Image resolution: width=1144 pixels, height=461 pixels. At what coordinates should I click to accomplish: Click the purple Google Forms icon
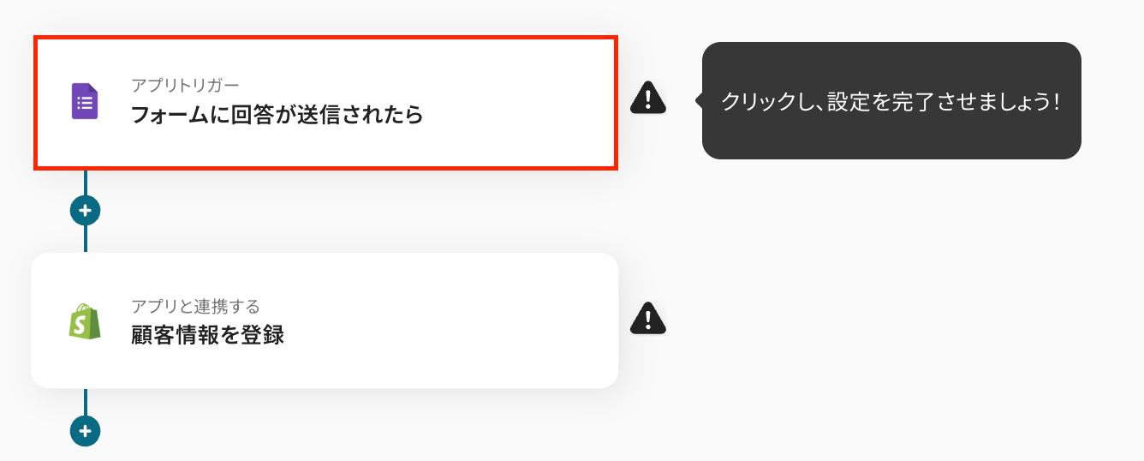85,102
